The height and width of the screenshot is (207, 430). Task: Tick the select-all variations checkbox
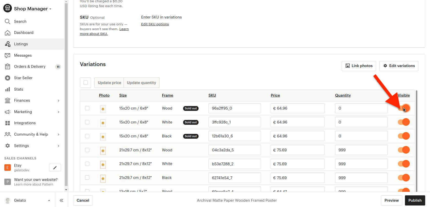pyautogui.click(x=85, y=83)
